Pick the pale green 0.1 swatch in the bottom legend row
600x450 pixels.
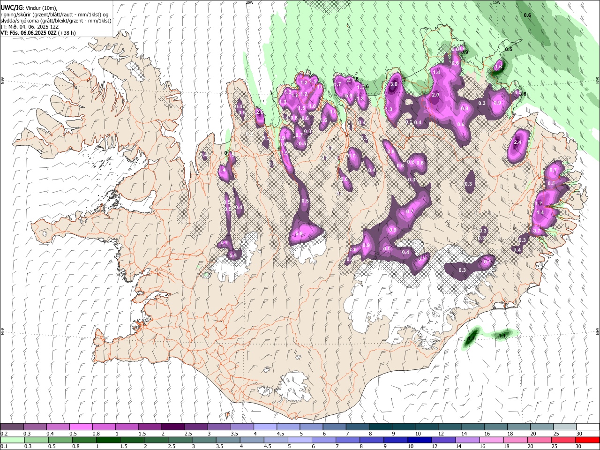[12, 440]
